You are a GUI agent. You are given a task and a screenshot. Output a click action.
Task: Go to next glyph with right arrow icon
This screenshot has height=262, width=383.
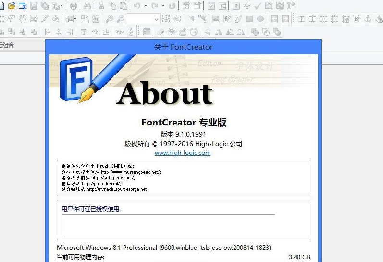[285, 19]
